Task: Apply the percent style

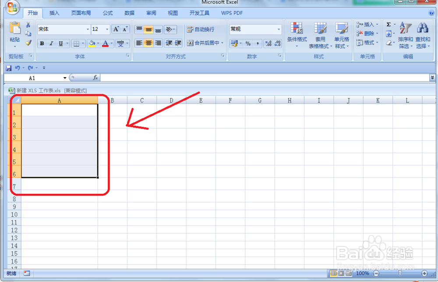Action: coord(248,43)
